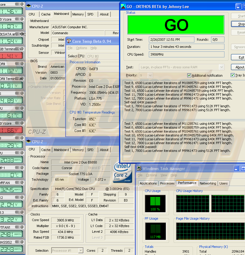Open Options menu in Core Temp
The height and width of the screenshot is (255, 245).
point(82,48)
